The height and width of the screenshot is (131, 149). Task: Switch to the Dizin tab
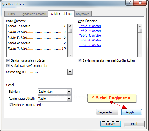[x=11, y=14]
